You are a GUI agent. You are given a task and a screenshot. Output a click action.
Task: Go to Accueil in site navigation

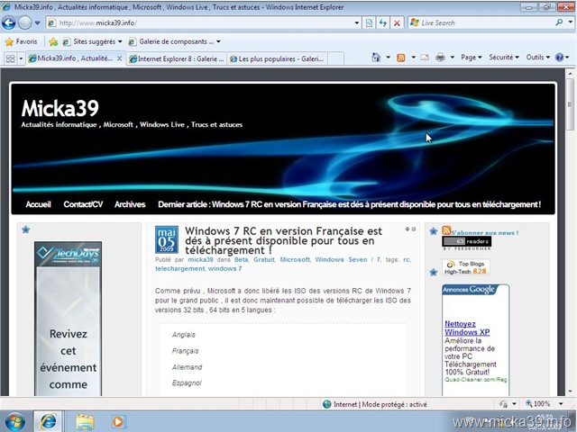click(38, 204)
